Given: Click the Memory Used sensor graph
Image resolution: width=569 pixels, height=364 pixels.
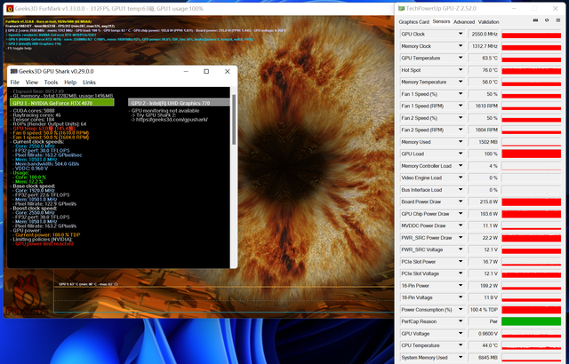Looking at the screenshot, I should [x=531, y=142].
